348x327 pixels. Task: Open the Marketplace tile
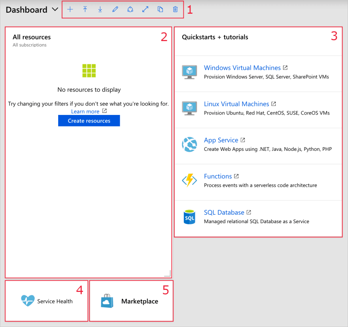pos(131,301)
